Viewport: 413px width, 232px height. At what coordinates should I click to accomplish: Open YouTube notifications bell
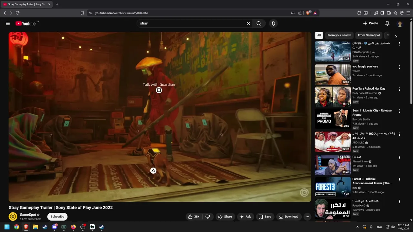pos(388,24)
